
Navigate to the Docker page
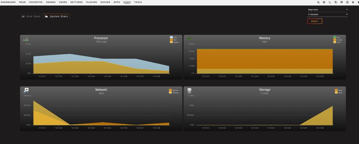pyautogui.click(x=105, y=2)
